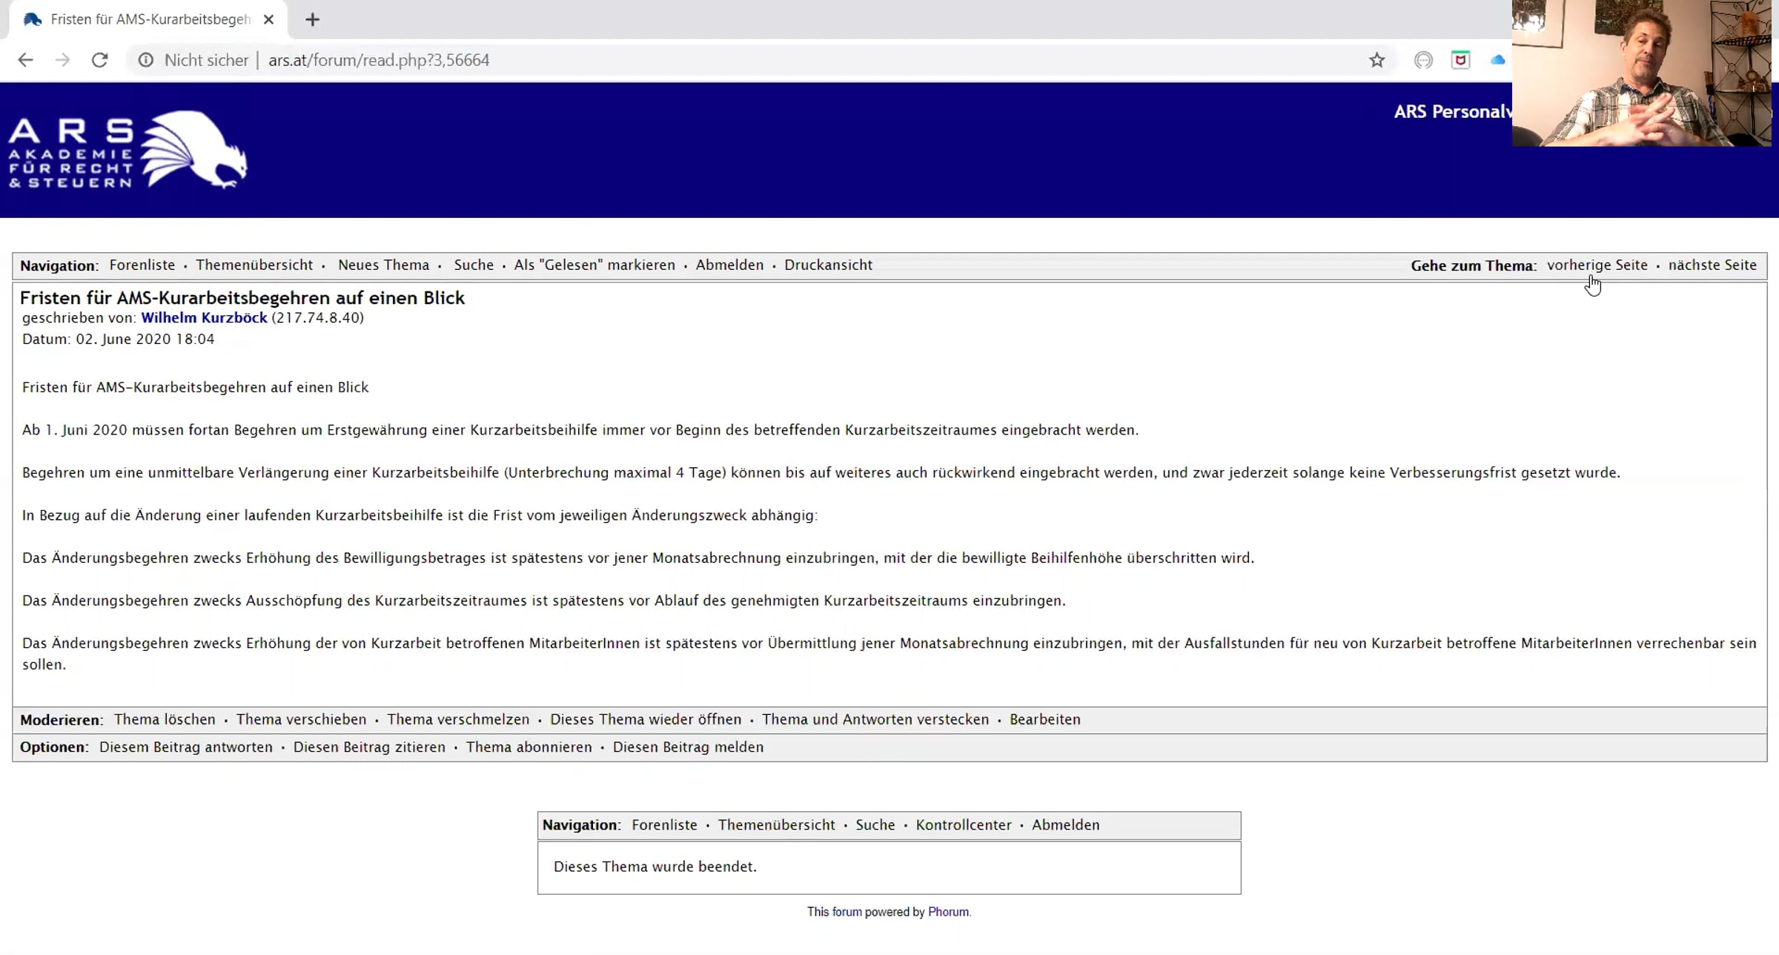Click author name Wilhelm Kurzböck

click(x=204, y=317)
